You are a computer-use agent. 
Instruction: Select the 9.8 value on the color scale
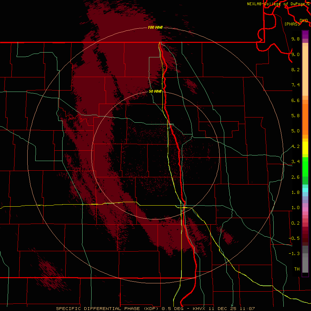coord(295,39)
